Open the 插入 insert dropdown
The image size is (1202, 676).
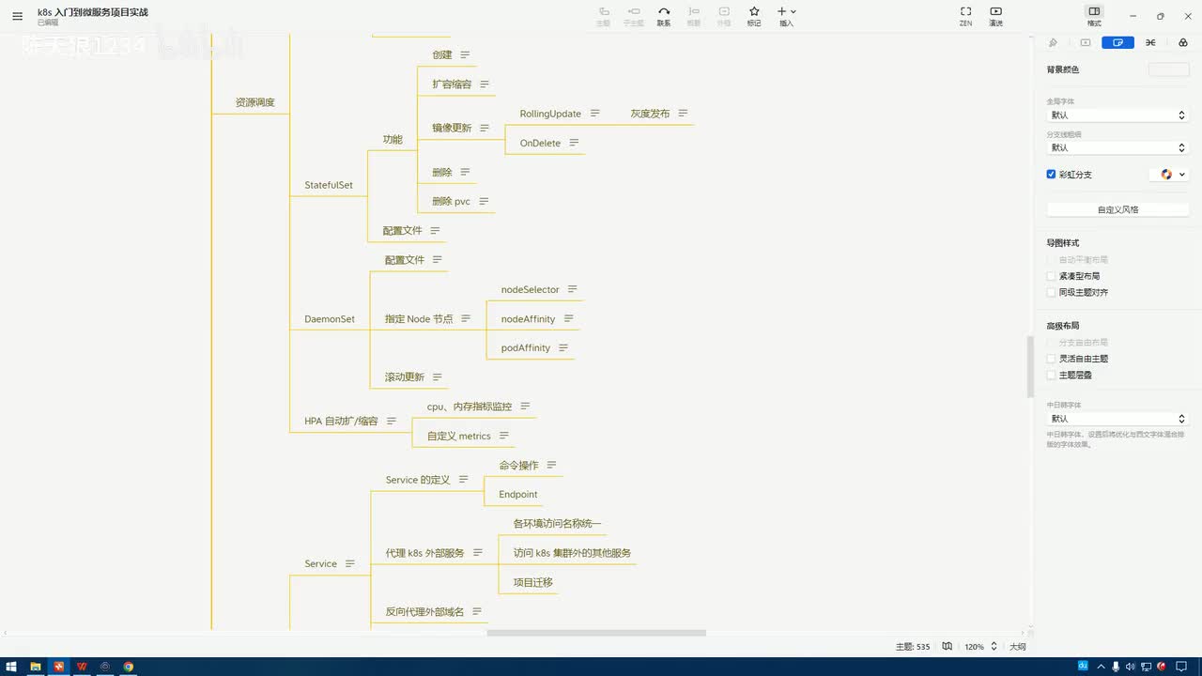pyautogui.click(x=786, y=16)
